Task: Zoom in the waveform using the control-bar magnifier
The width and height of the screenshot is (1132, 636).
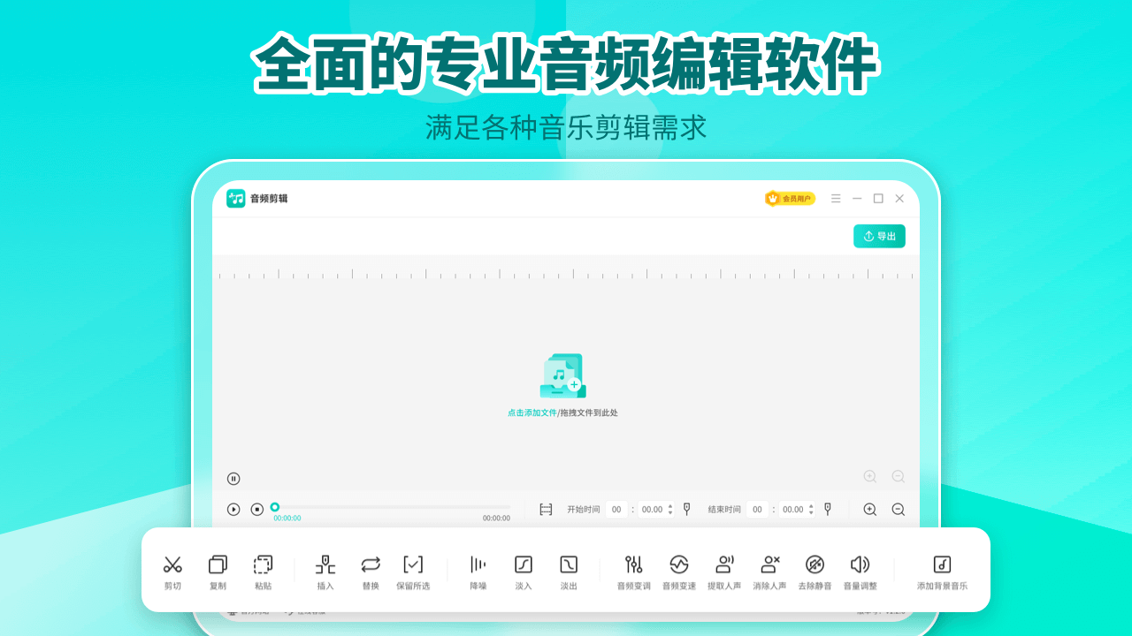Action: 870,510
